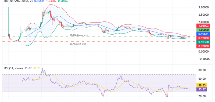The height and width of the screenshot is (102, 215).
Task: Select the $0.7 Support level text label
Action: [78, 44]
